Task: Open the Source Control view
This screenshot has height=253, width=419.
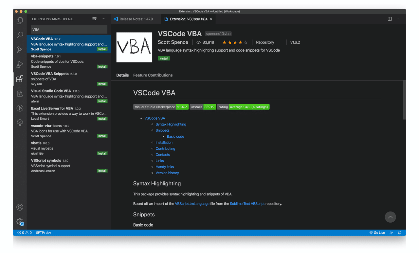Action: pyautogui.click(x=20, y=50)
